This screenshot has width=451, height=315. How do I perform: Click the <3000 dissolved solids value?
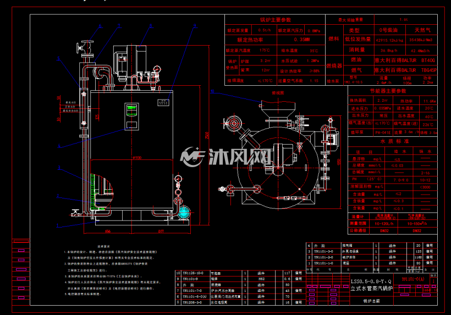click(x=425, y=187)
